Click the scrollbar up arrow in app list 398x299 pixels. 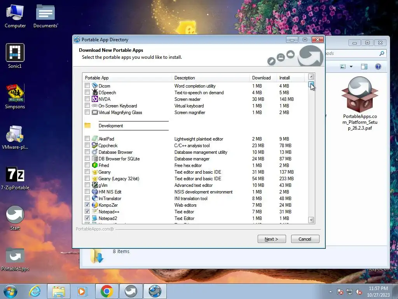tap(311, 77)
